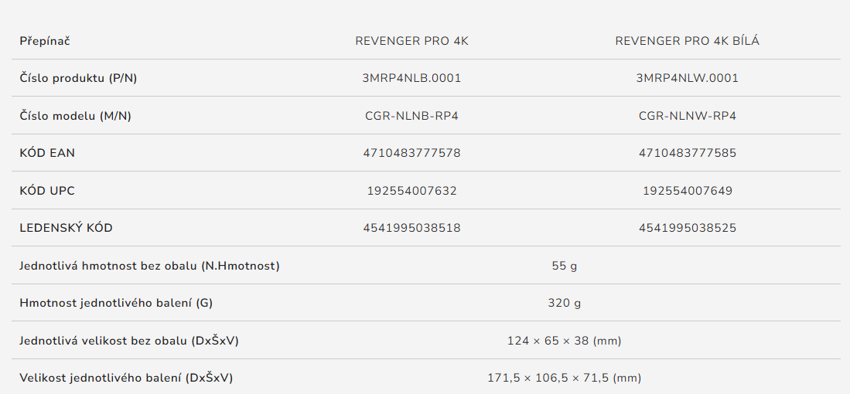Click EAN code 4710483777578
Image resolution: width=850 pixels, height=394 pixels.
[412, 153]
